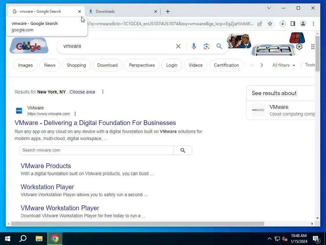Viewport: 326px width, 245px height.
Task: Select the Certification filter chip
Action: (226, 65)
